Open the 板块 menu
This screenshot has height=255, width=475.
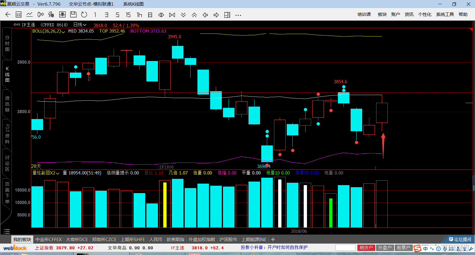pos(382,15)
